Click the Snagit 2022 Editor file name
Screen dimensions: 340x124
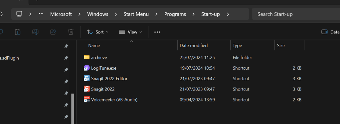[109, 79]
